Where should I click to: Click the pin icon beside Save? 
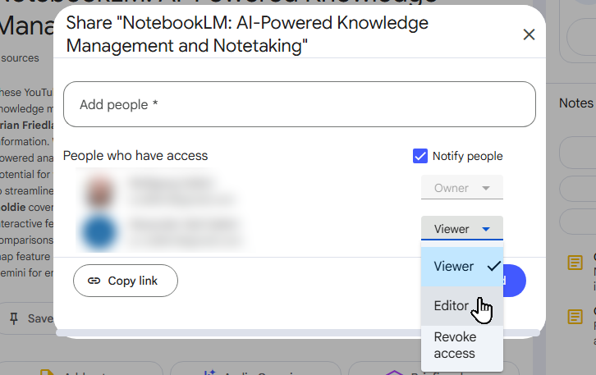[x=14, y=318]
